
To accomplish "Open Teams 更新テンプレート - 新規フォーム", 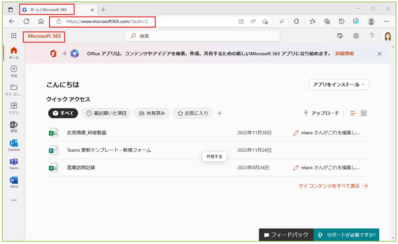I will 109,150.
